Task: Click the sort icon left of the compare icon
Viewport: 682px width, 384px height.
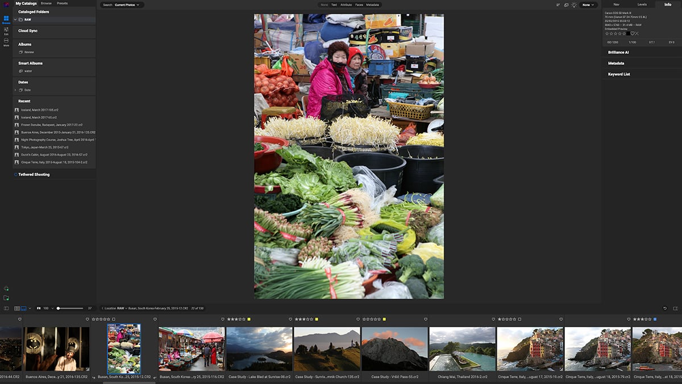Action: [x=559, y=4]
